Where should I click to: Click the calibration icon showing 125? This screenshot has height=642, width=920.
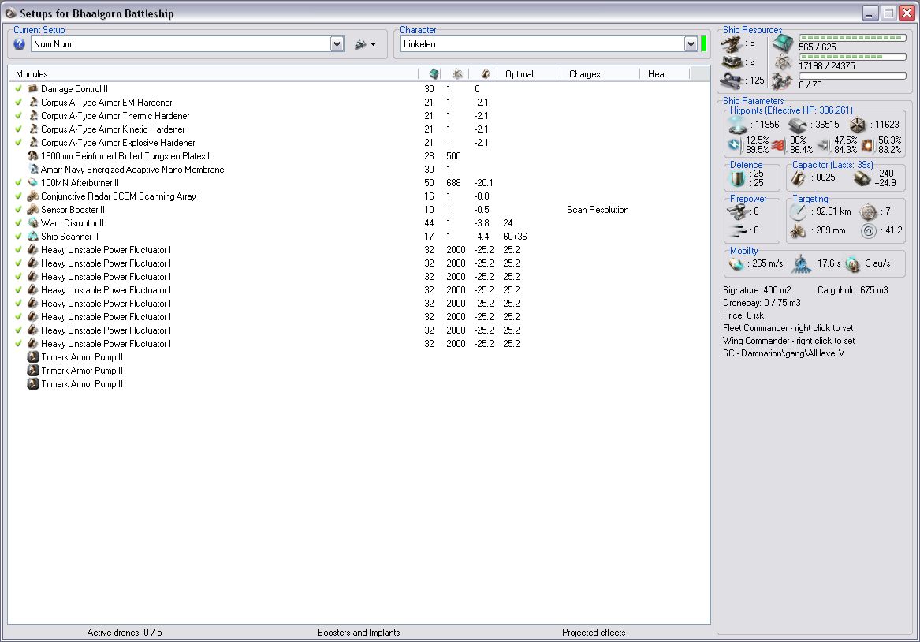pos(732,80)
